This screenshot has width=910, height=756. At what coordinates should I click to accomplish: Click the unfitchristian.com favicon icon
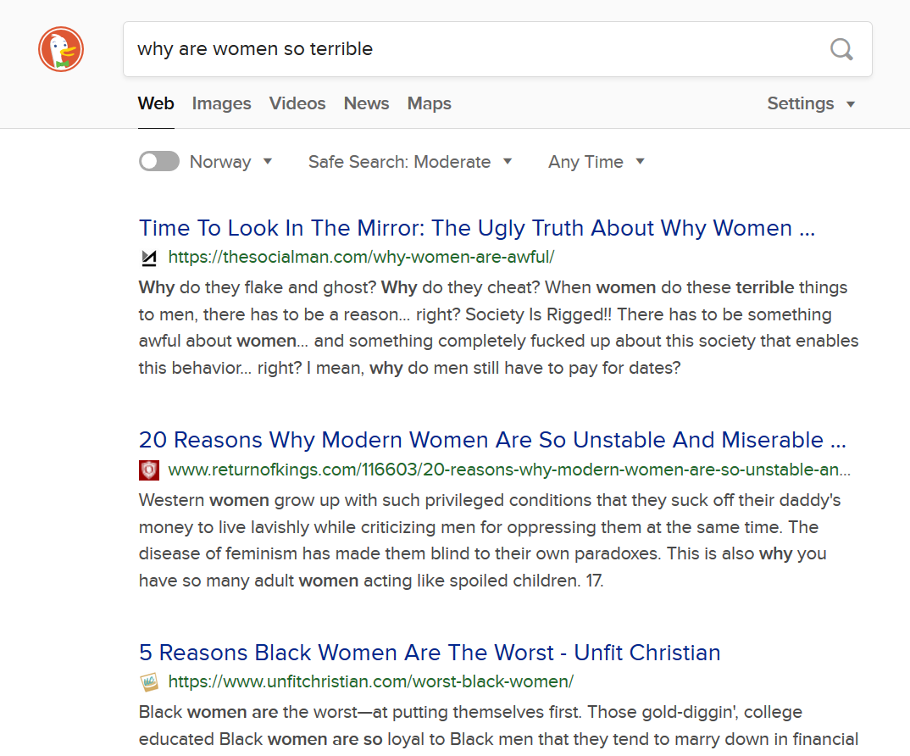tap(149, 681)
